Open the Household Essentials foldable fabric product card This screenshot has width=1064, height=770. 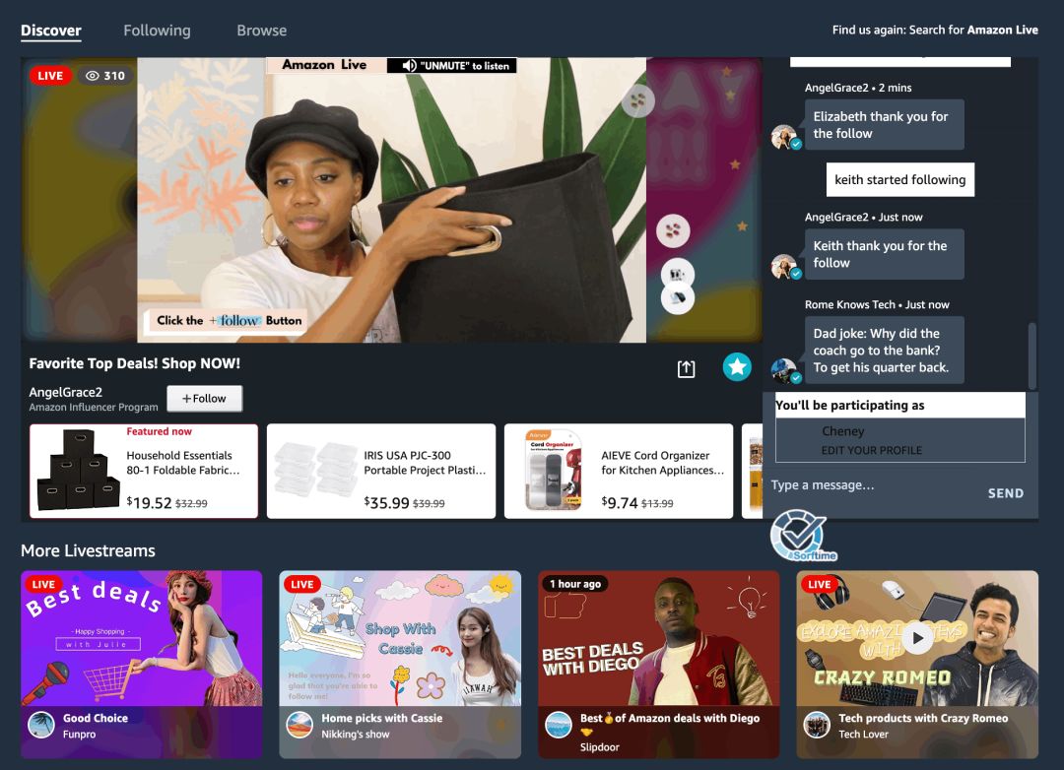(x=144, y=472)
